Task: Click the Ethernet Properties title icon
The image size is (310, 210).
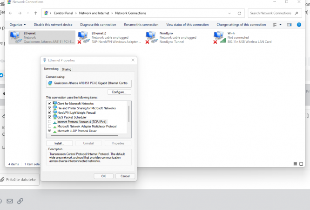Action: 45,60
